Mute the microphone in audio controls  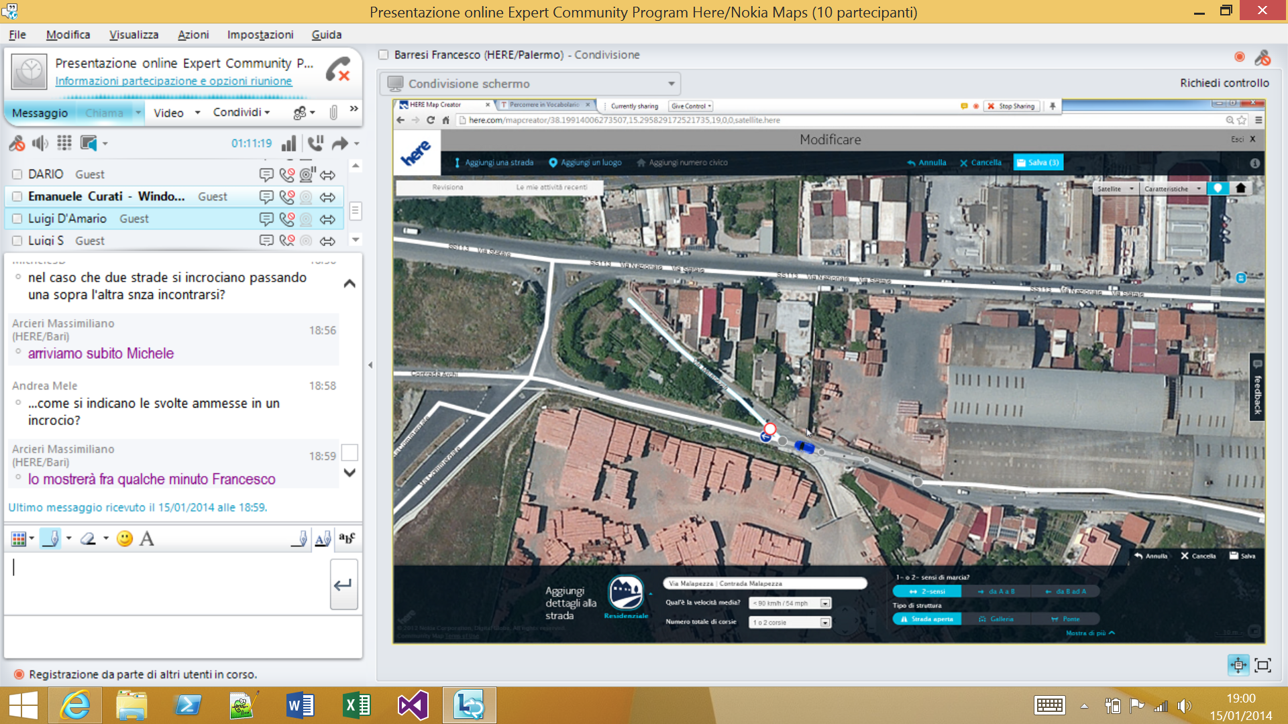(17, 143)
